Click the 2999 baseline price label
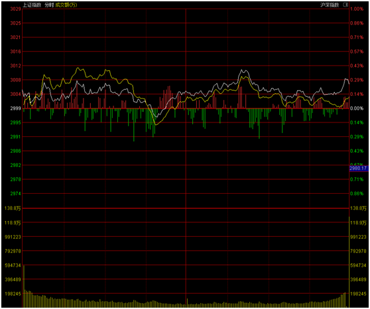Screen dimensions: 370x309 click(15, 109)
